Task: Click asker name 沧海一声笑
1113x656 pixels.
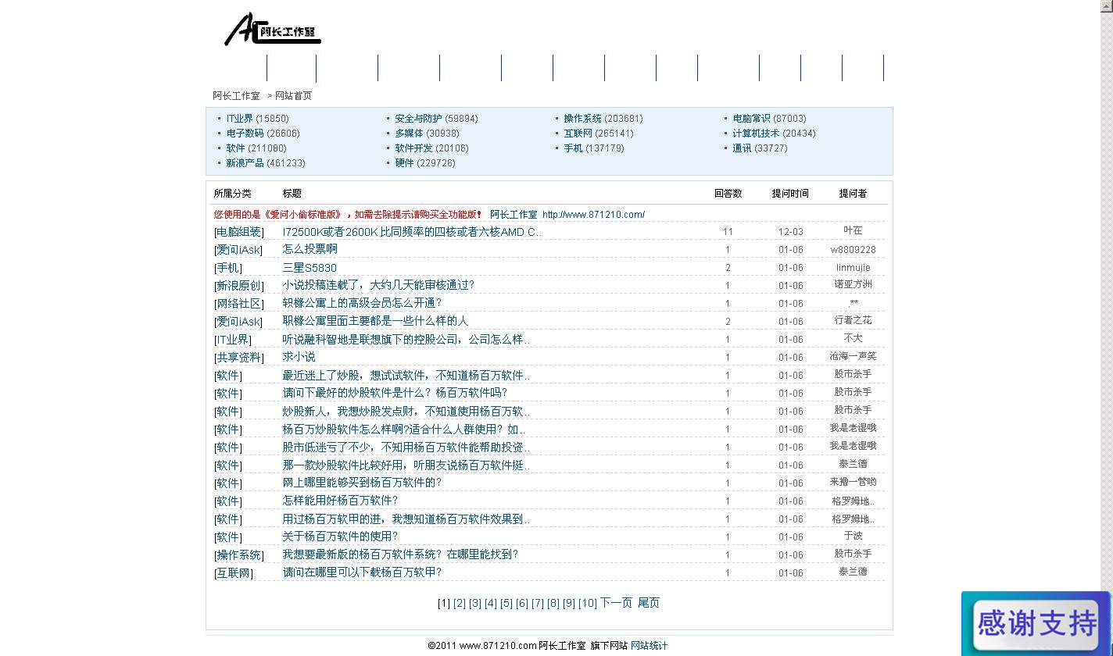Action: [853, 356]
